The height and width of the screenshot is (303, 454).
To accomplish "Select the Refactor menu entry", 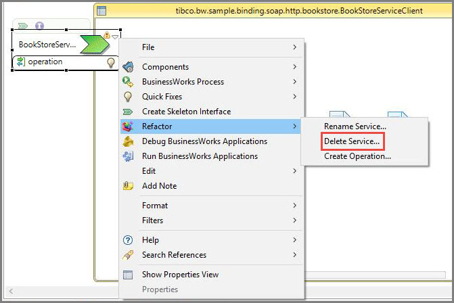I will (x=212, y=126).
